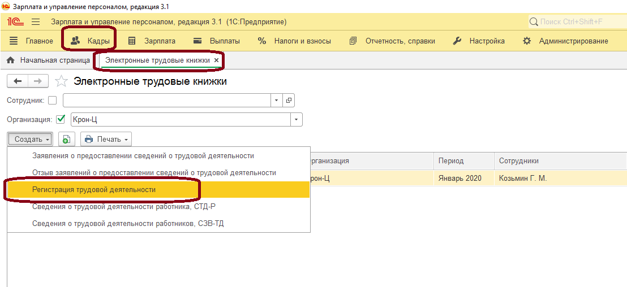Choose Сведения о трудовой деятельности работника, СТД-Р
The width and height of the screenshot is (627, 287).
tap(158, 206)
